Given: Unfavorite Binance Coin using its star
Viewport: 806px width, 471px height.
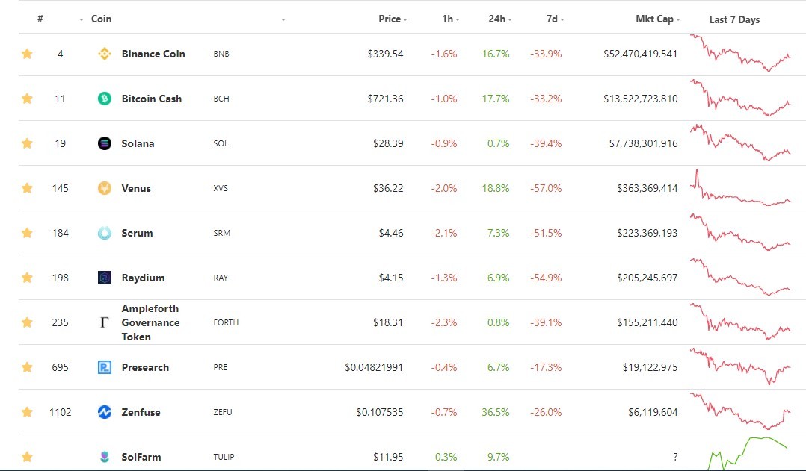Looking at the screenshot, I should tap(27, 53).
